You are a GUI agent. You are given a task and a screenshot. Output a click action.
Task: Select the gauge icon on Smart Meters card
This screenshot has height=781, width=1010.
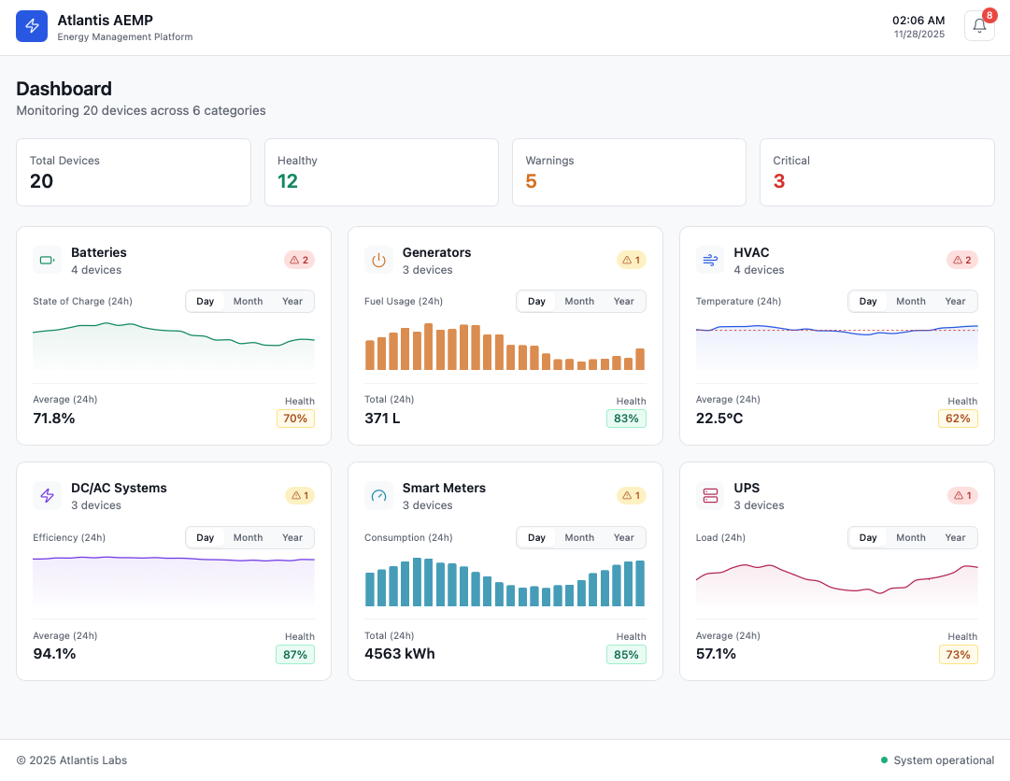378,495
